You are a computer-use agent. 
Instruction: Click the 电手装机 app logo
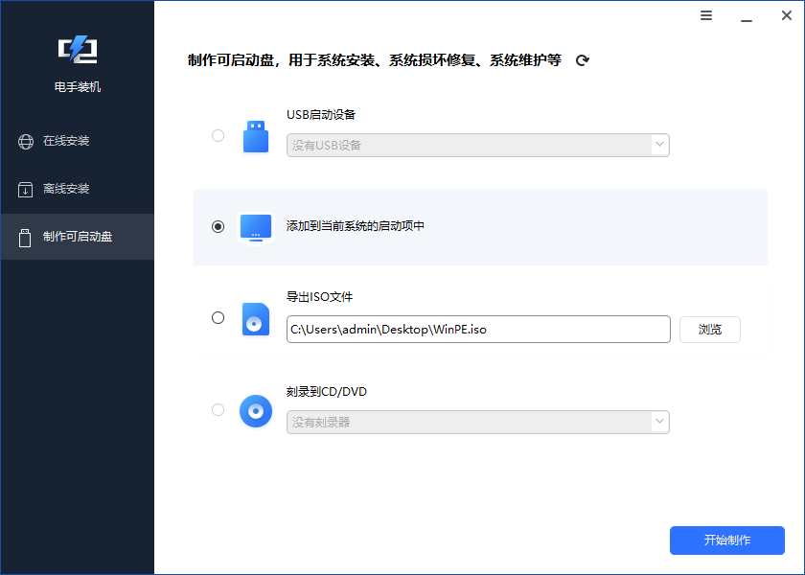[77, 50]
